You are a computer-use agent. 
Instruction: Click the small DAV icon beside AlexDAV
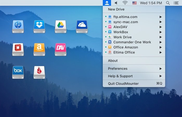[x=110, y=27]
